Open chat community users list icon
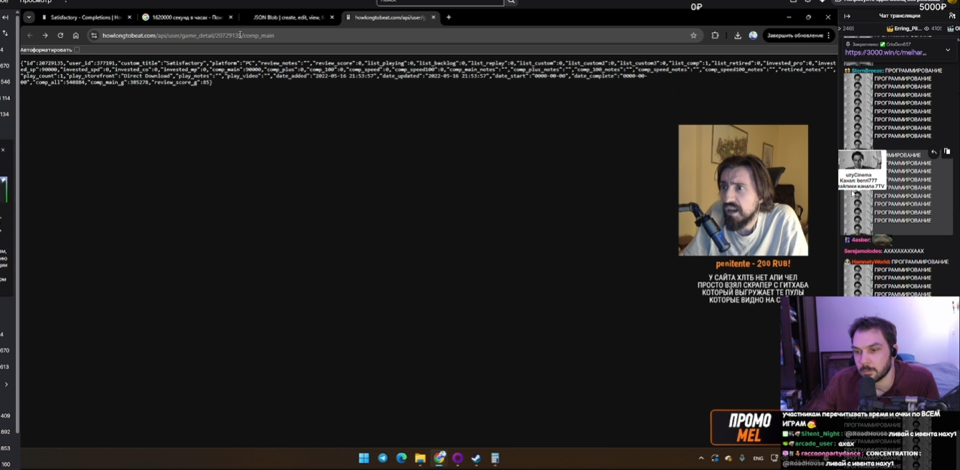This screenshot has width=960, height=470. 952,15
